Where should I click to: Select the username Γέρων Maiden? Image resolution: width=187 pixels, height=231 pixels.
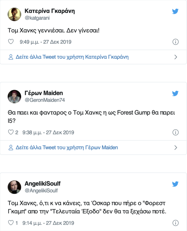[44, 93]
